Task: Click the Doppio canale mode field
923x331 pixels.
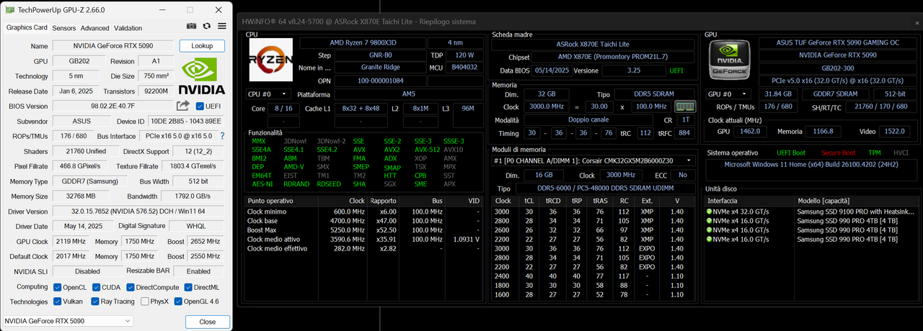Action: pos(587,119)
